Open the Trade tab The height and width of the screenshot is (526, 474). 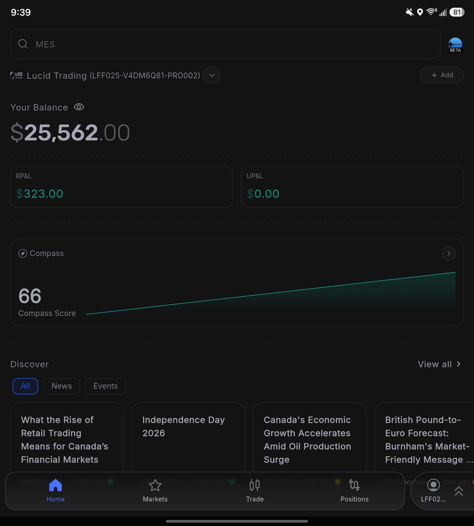(255, 491)
